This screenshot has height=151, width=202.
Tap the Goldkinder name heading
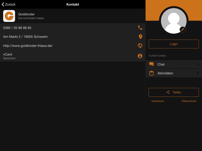tap(26, 14)
